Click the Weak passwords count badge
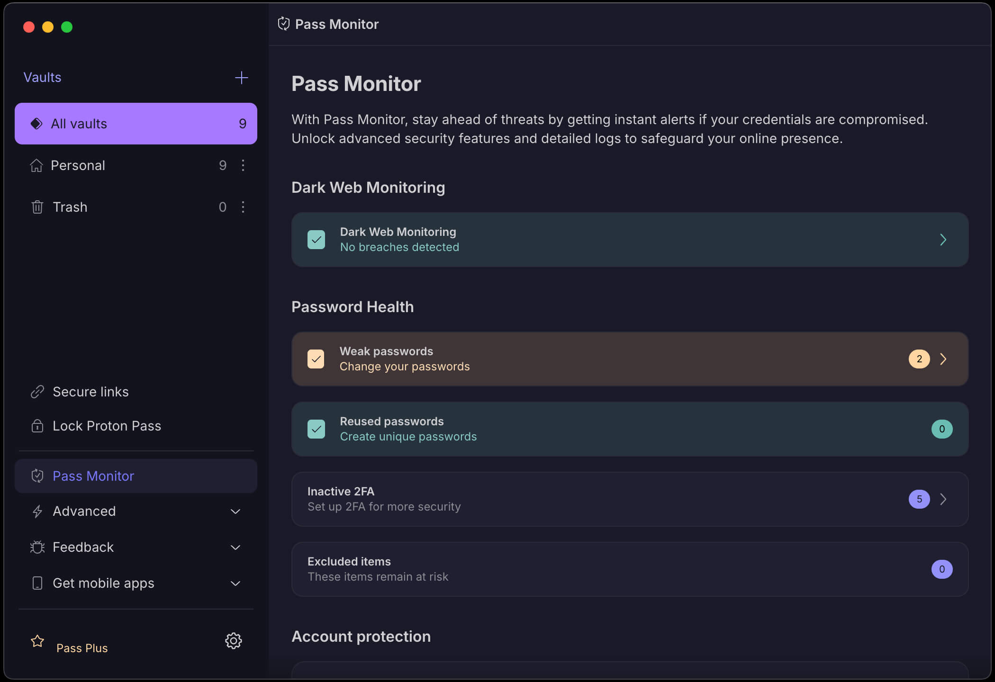 click(x=919, y=359)
